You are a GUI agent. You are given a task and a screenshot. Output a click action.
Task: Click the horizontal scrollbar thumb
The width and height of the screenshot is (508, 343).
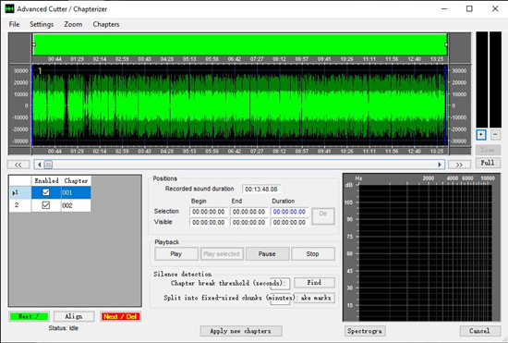click(x=48, y=165)
